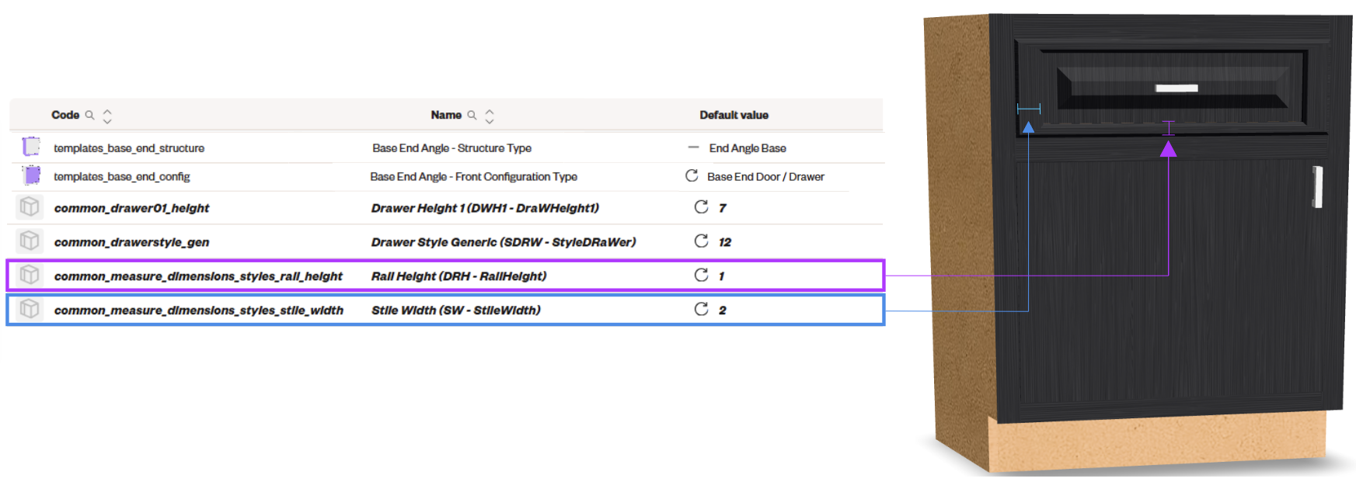Toggle sort arrows on Code column
Image resolution: width=1356 pixels, height=482 pixels.
tap(107, 116)
